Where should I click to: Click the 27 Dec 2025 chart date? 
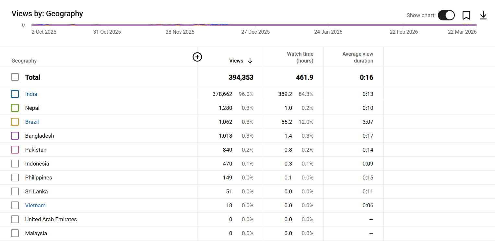255,32
